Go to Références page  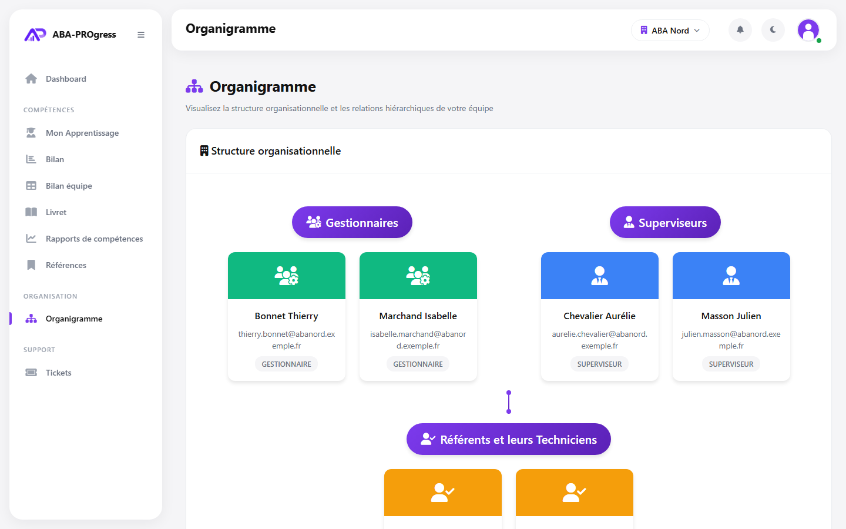click(86, 265)
